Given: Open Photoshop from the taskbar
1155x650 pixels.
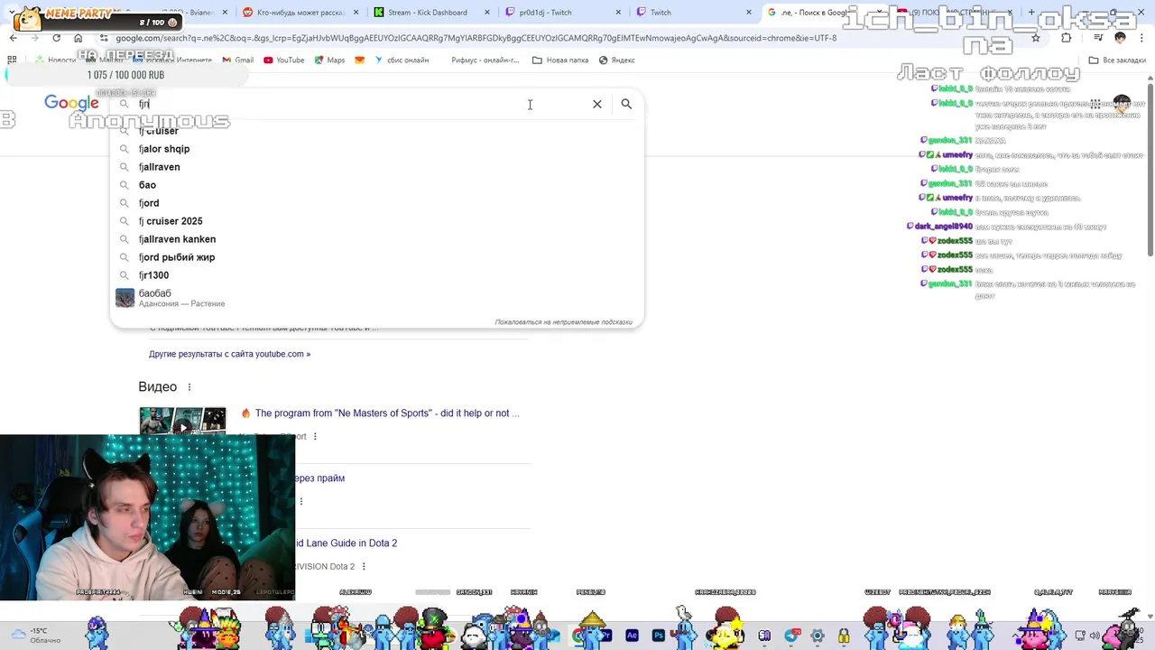Looking at the screenshot, I should (x=659, y=636).
